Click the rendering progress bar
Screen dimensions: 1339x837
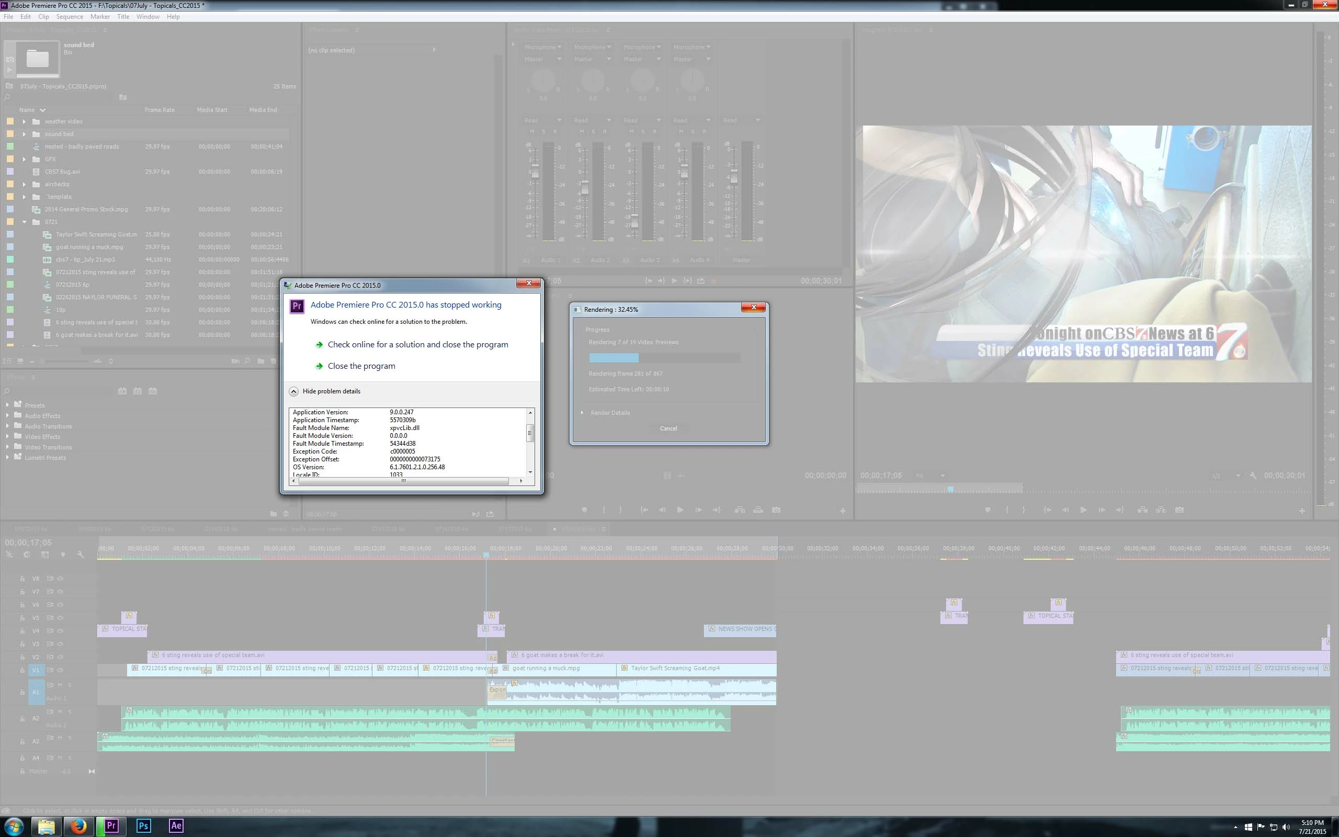[664, 358]
